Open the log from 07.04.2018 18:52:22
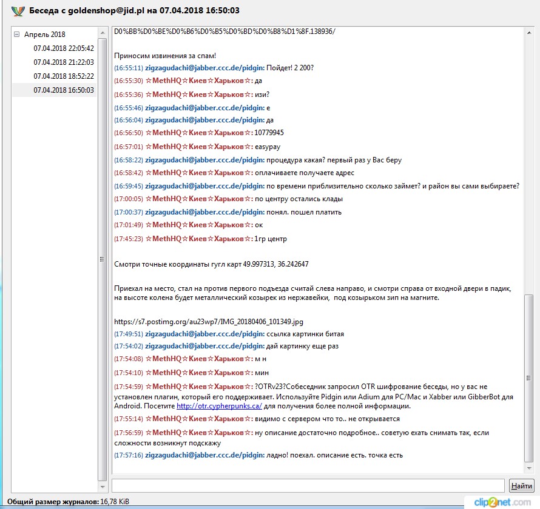This screenshot has height=509, width=540. pyautogui.click(x=64, y=76)
